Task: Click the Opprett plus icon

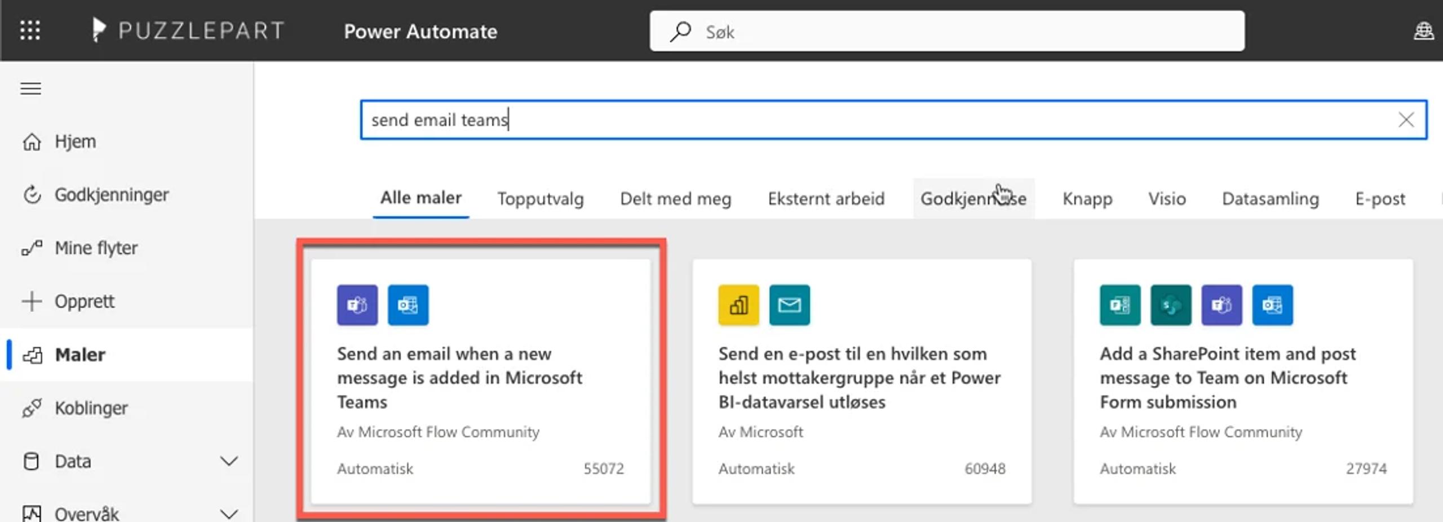Action: (x=32, y=302)
